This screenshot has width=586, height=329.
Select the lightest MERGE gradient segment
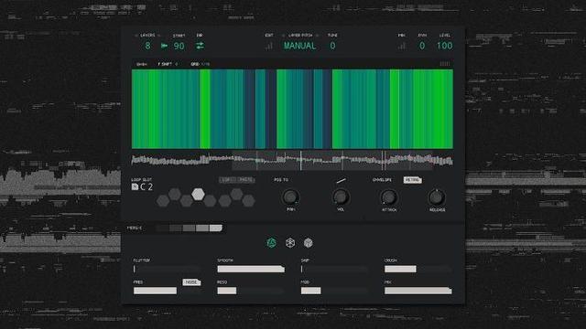(216, 228)
